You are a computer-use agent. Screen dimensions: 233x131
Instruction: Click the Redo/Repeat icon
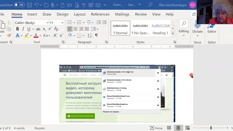point(46,5)
